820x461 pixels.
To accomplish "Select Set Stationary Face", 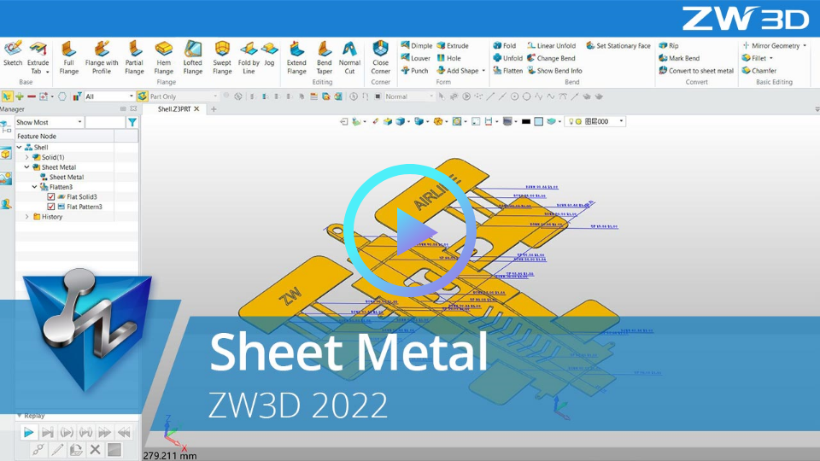I will point(618,45).
